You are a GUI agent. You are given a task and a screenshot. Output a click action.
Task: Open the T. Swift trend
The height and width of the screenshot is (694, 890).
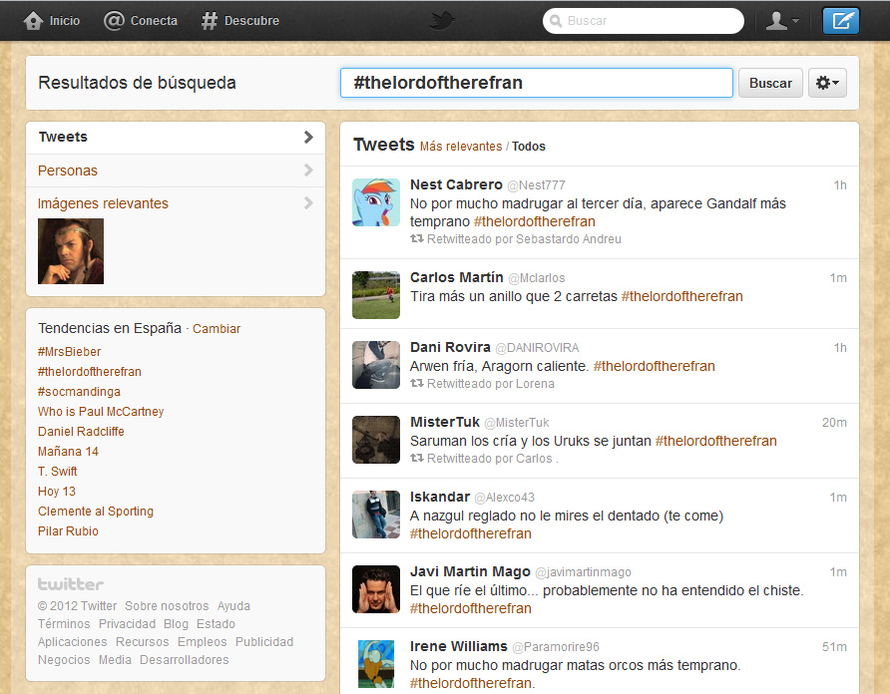[57, 471]
